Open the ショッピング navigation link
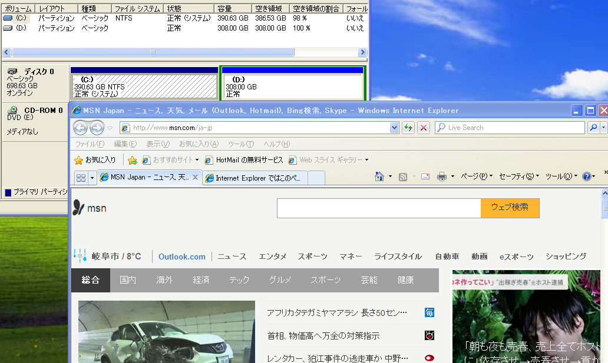Screen dimensions: 608x363 [x=566, y=257]
